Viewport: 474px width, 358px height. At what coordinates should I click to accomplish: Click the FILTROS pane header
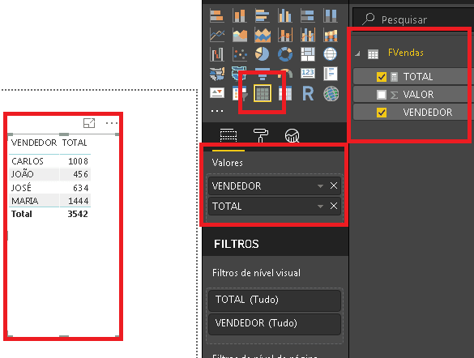tap(237, 244)
